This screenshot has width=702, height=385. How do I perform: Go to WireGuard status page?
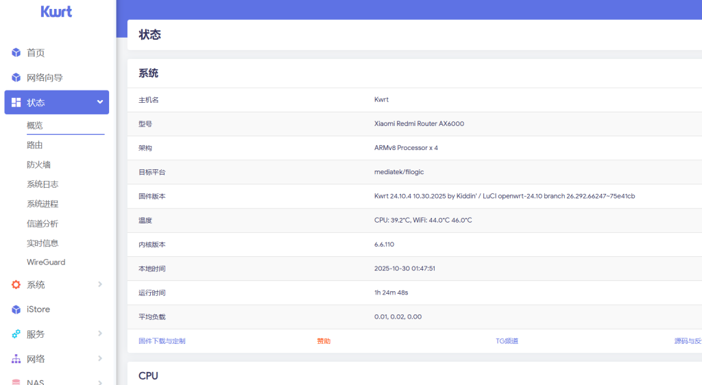click(x=46, y=262)
